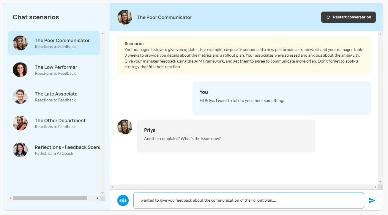Click 'Pathstream AI Coach' subtitle
Image resolution: width=388 pixels, height=215 pixels.
[x=54, y=153]
